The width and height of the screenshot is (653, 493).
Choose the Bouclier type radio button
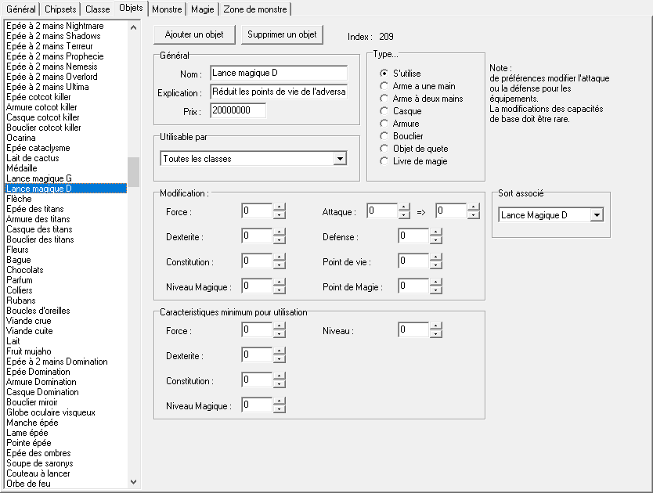coord(384,136)
